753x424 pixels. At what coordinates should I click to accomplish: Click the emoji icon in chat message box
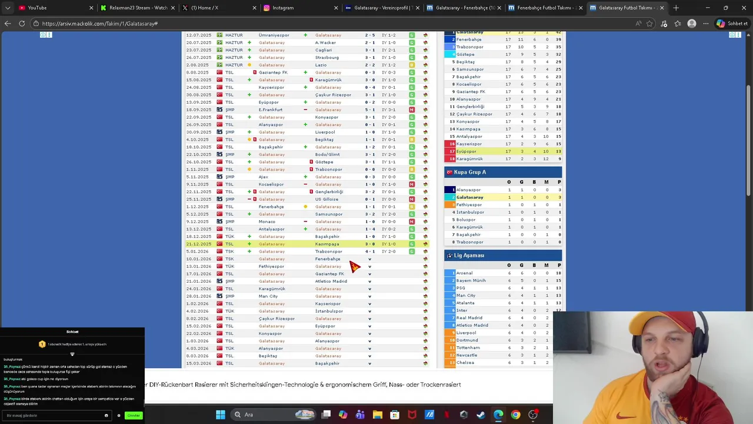106,415
